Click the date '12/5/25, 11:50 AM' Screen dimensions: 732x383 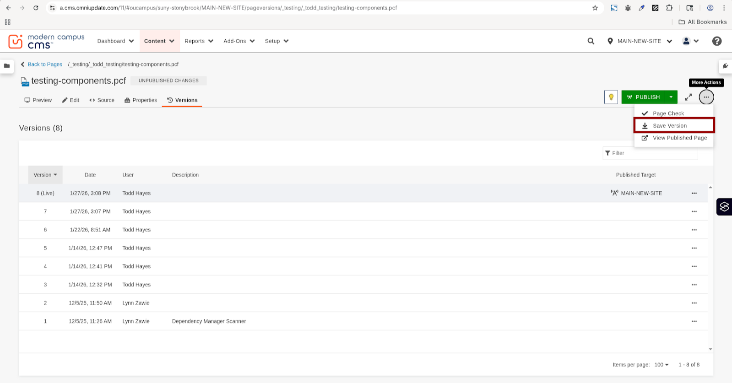pos(90,303)
